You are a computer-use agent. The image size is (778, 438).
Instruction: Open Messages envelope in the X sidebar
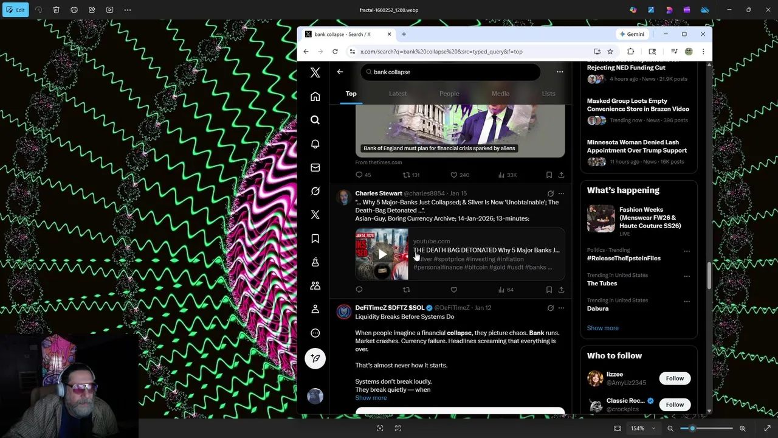(x=315, y=167)
